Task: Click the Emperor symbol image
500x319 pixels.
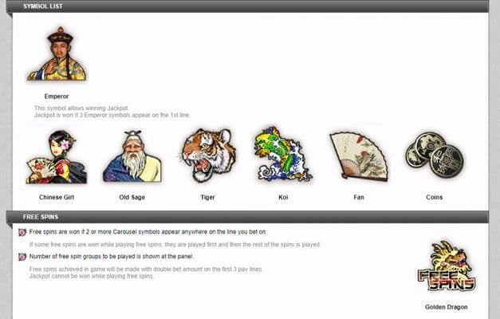Action: point(57,53)
